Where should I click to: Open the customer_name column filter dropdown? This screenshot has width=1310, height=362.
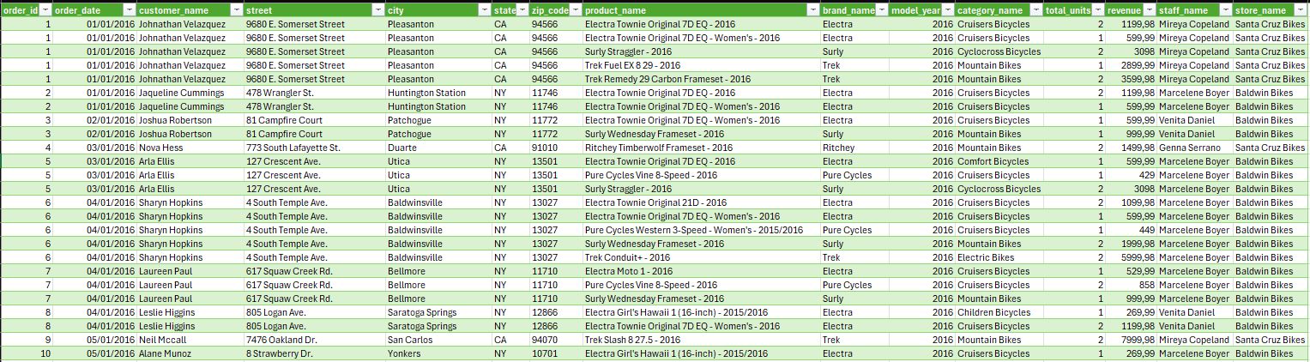coord(236,9)
